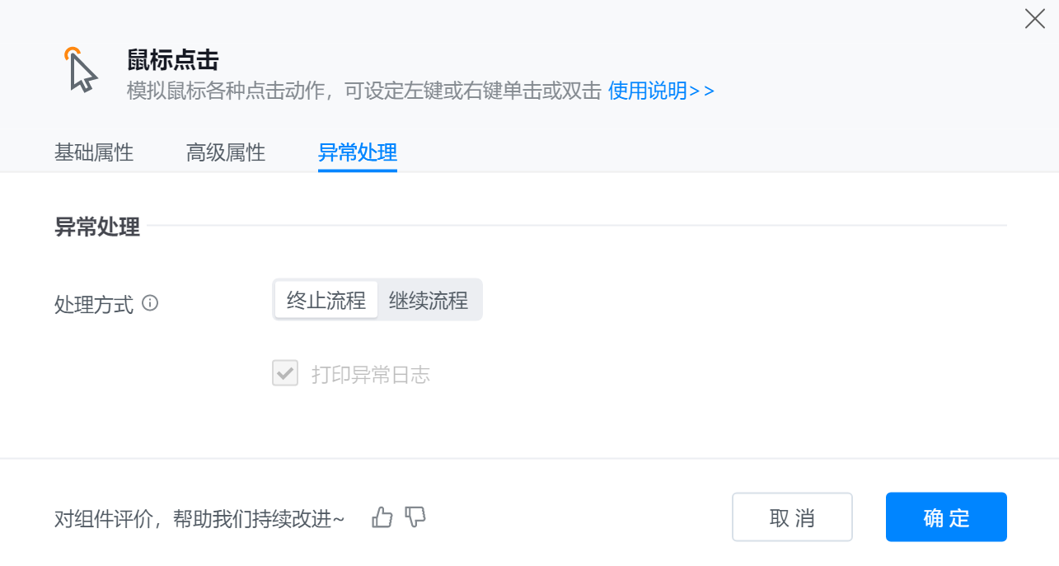Click the mouse click component icon
The image size is (1059, 566).
81,69
